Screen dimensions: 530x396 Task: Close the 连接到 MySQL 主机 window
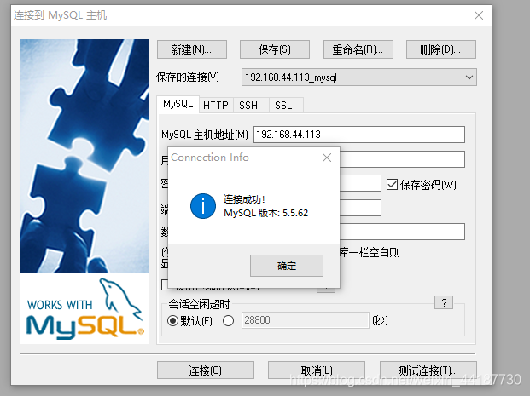click(479, 15)
